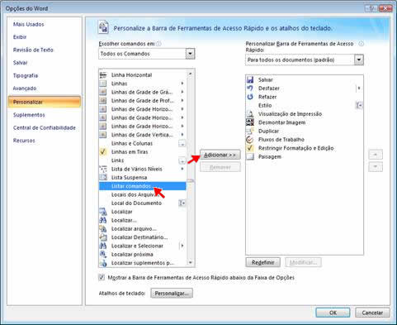Expand the Linhas submenu arrow
The width and height of the screenshot is (397, 325).
click(182, 84)
